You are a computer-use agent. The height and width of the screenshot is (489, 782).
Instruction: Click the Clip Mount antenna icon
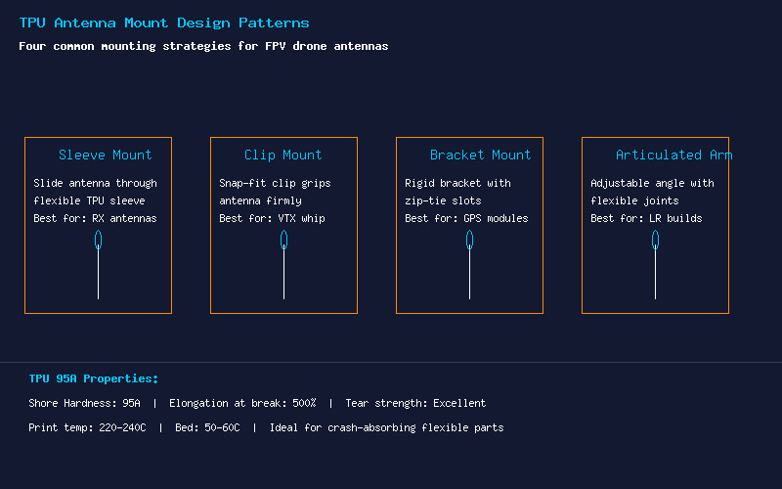coord(283,264)
